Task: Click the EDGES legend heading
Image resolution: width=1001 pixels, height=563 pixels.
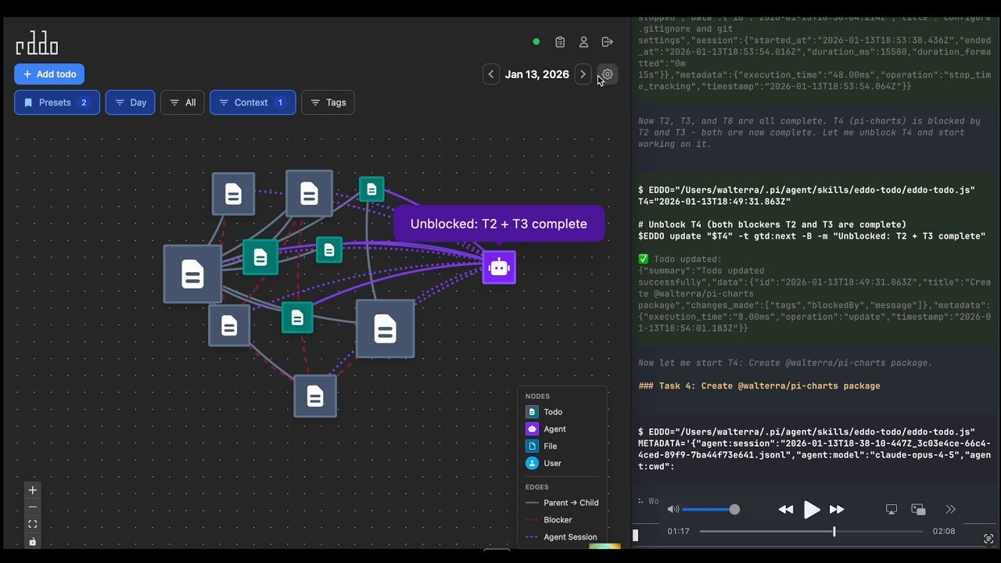Action: [537, 487]
